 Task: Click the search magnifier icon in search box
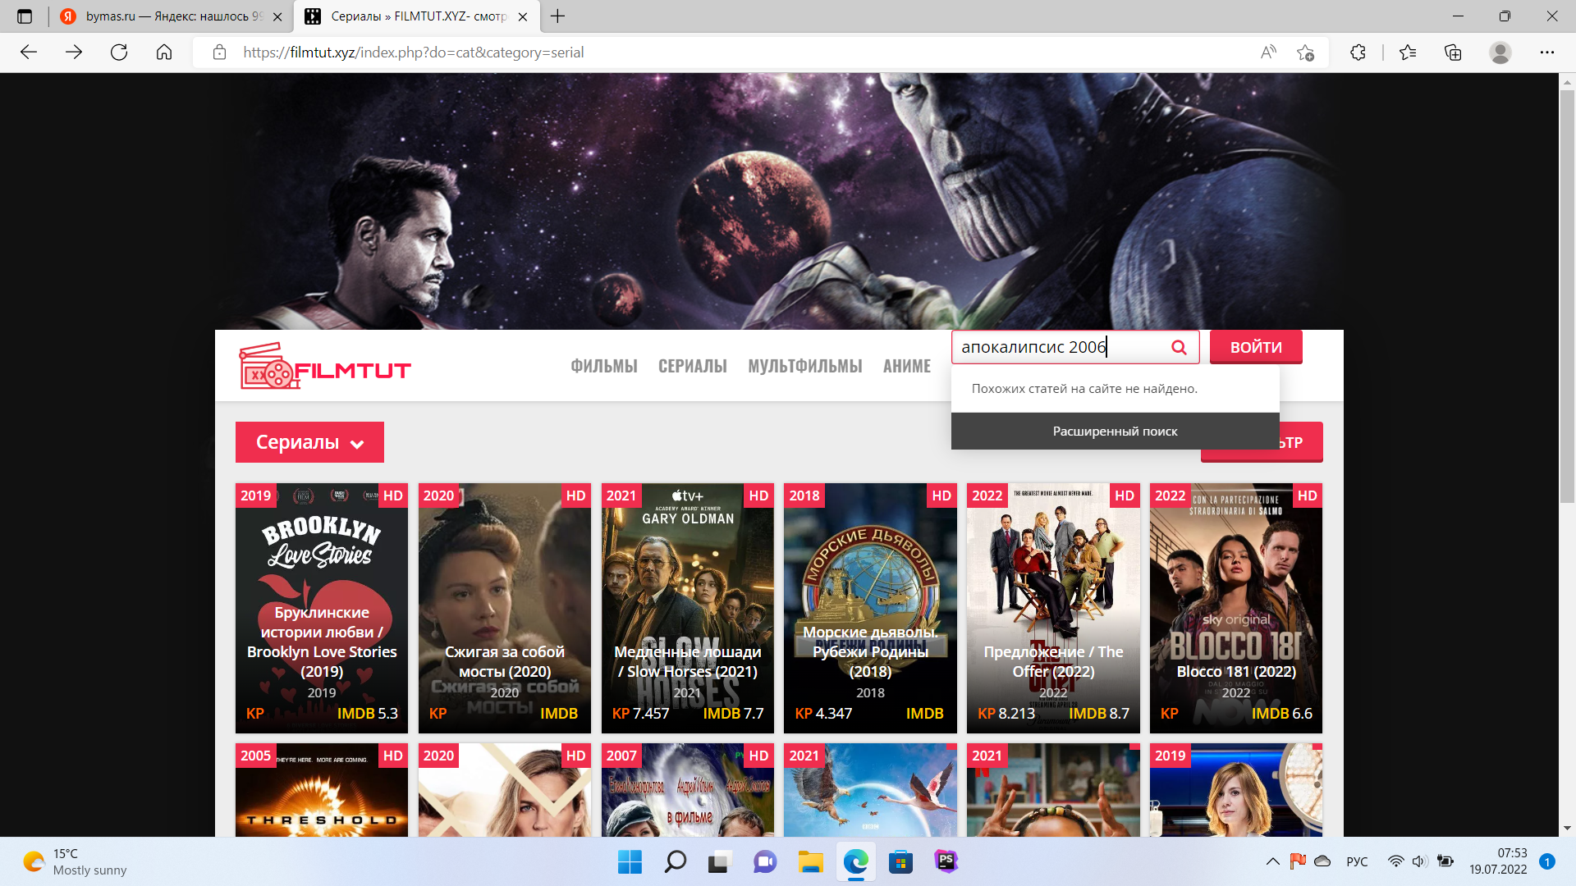(x=1179, y=347)
